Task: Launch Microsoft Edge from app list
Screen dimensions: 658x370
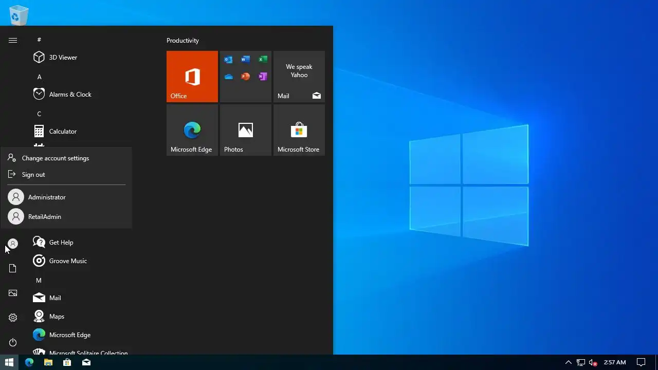Action: (82, 335)
